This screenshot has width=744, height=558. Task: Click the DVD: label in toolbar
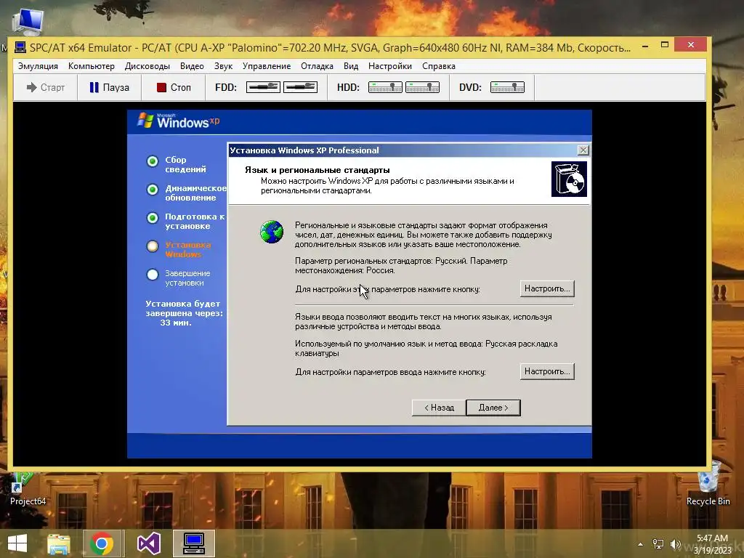click(x=470, y=87)
